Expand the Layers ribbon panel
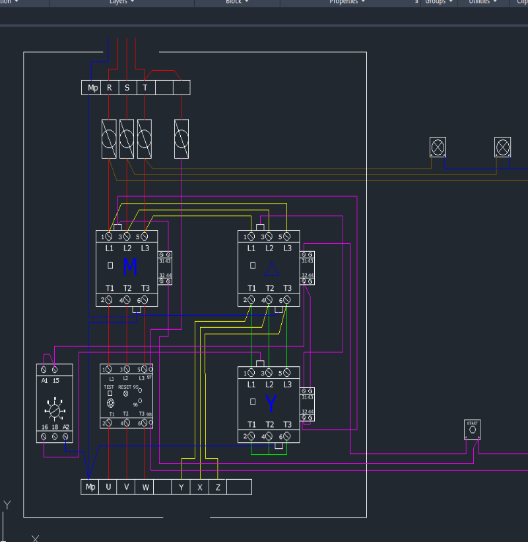 tap(121, 2)
